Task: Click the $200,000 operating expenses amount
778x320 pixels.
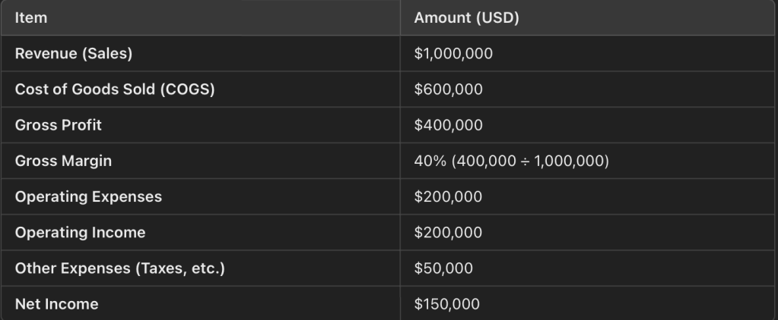Action: (448, 197)
